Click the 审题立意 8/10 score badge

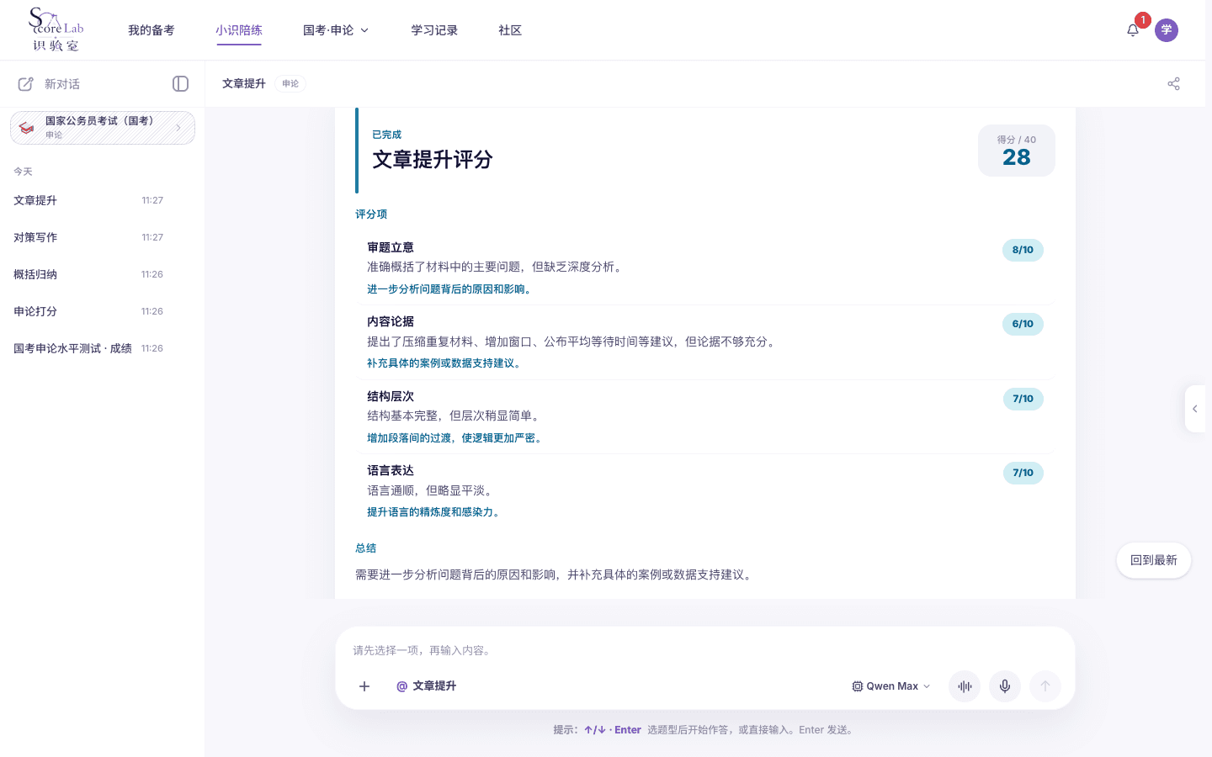coord(1023,250)
